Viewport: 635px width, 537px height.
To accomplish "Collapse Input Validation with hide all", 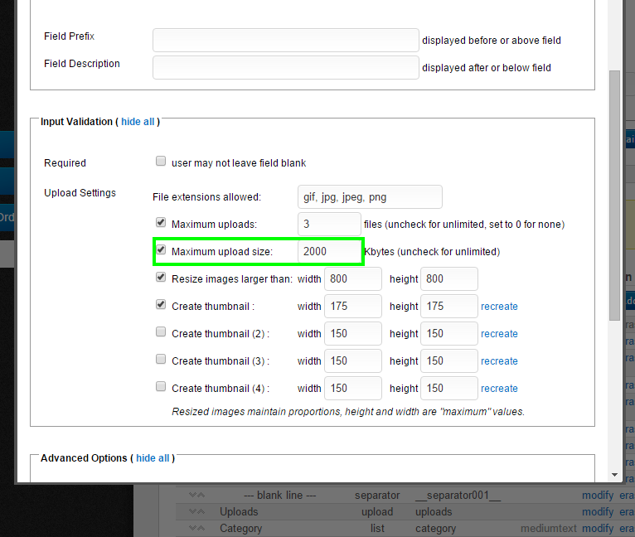I will point(138,122).
